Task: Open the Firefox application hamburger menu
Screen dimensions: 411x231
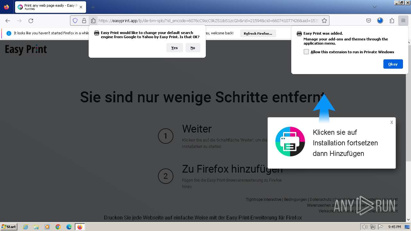Action: pyautogui.click(x=403, y=21)
